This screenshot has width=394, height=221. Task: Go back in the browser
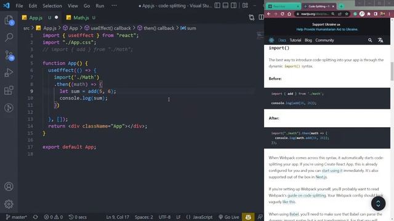[269, 14]
